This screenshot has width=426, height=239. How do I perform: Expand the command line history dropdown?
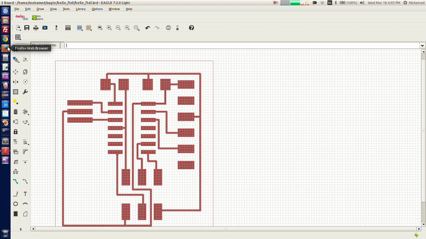click(422, 46)
